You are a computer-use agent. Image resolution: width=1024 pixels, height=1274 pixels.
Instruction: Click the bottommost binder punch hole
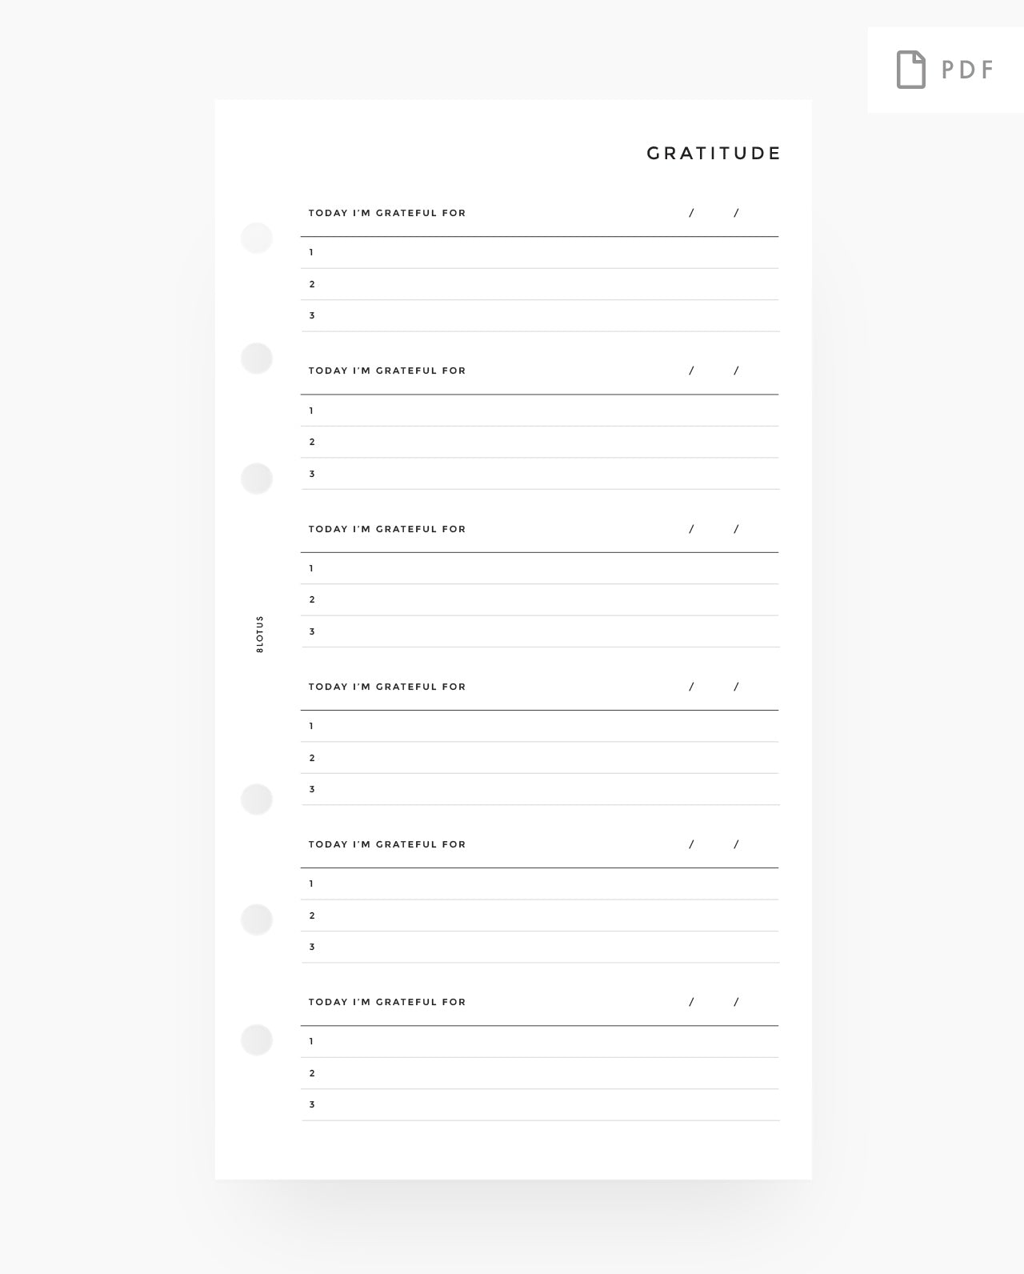click(257, 1040)
